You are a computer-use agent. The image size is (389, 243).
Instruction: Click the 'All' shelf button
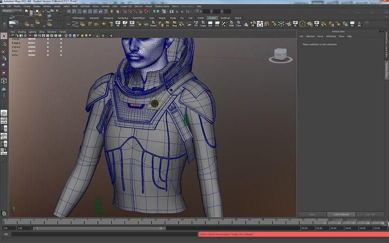tap(118, 24)
